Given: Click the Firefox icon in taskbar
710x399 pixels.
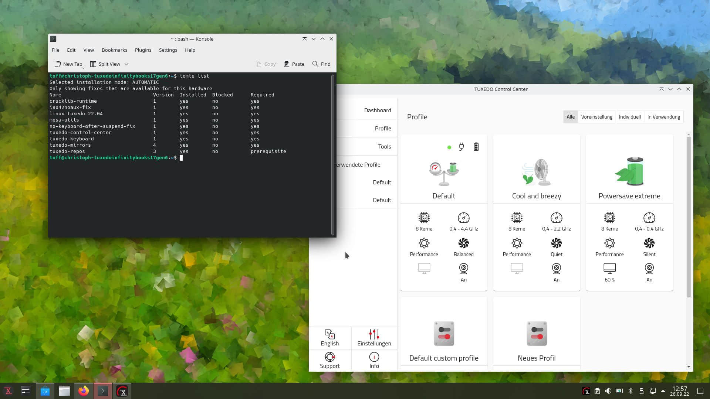Looking at the screenshot, I should click(x=83, y=391).
